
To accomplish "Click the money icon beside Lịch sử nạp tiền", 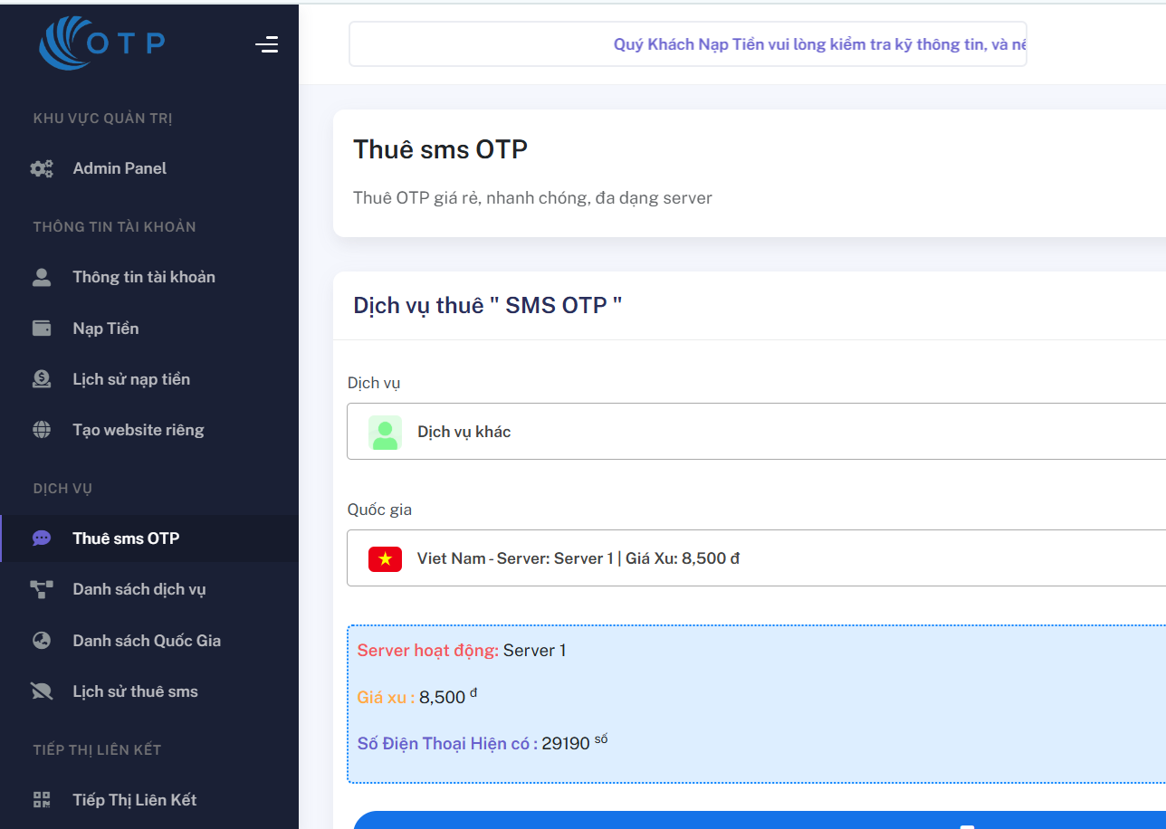I will coord(42,379).
